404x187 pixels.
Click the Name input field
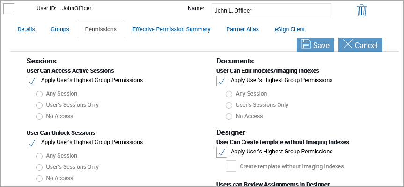(x=271, y=10)
